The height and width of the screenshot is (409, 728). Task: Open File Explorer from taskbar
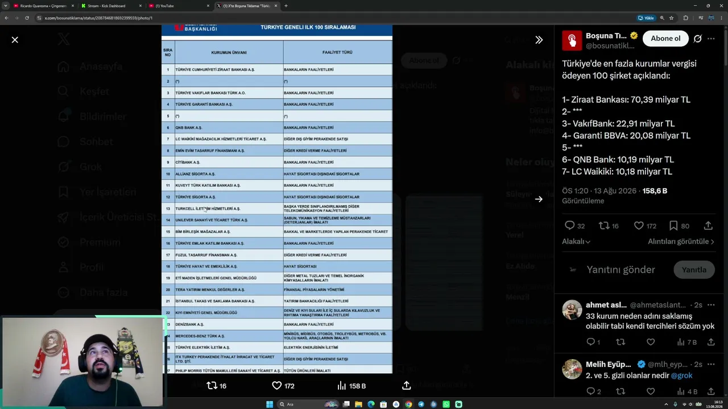click(x=358, y=404)
